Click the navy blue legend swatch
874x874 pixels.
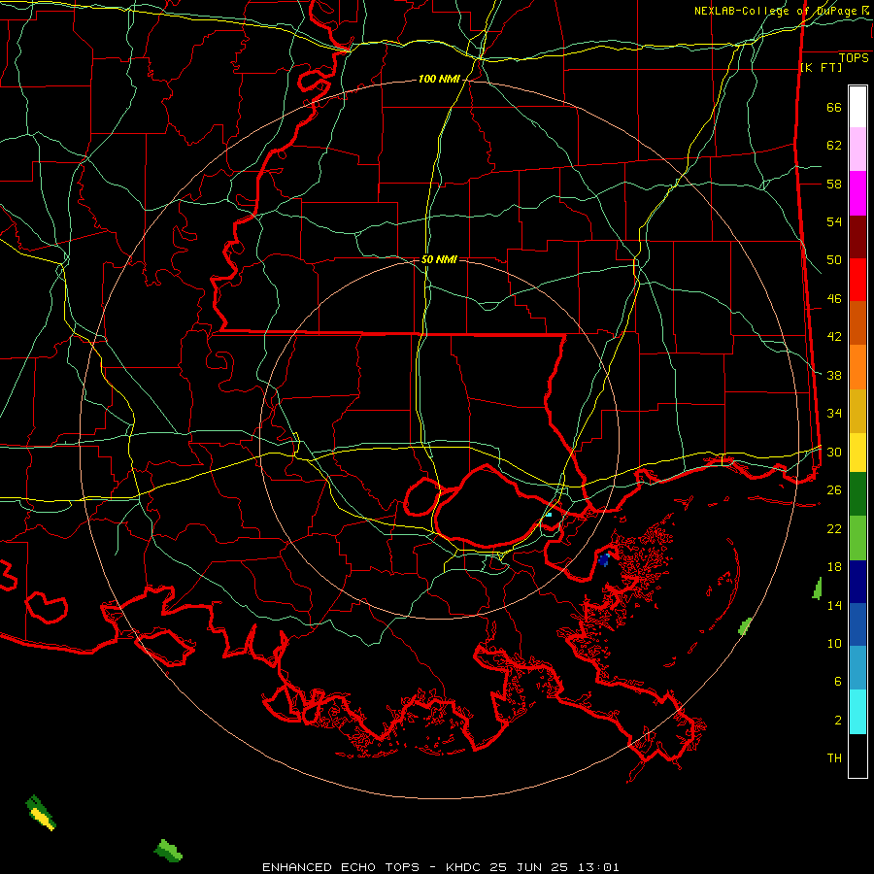pos(857,582)
